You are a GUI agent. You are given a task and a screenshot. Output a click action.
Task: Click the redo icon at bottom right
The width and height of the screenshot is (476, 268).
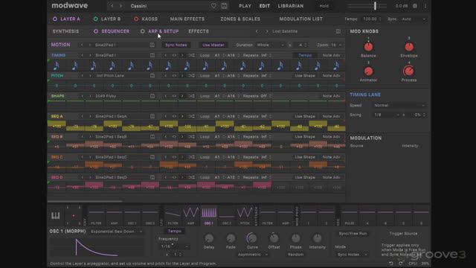click(x=401, y=263)
